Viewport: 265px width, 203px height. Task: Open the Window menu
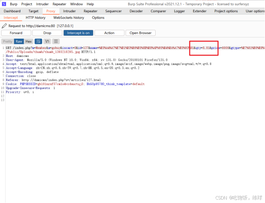tap(76, 4)
